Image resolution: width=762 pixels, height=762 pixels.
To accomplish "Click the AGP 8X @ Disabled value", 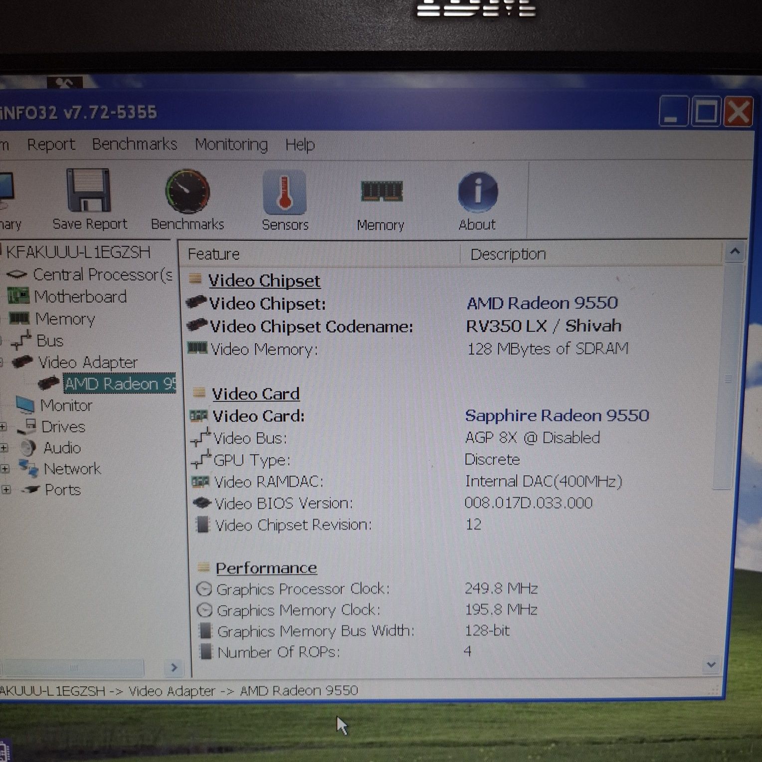I will (533, 438).
